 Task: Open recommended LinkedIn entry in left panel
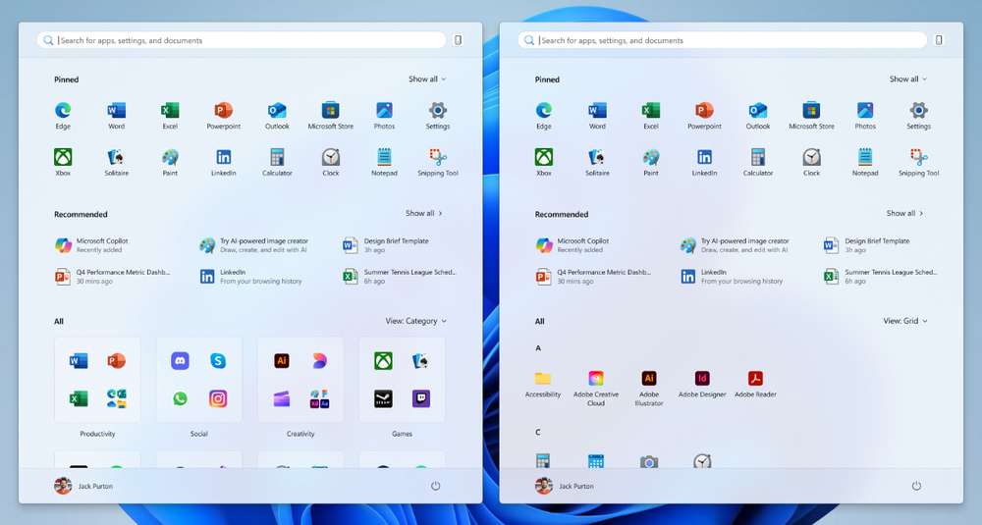click(x=250, y=276)
